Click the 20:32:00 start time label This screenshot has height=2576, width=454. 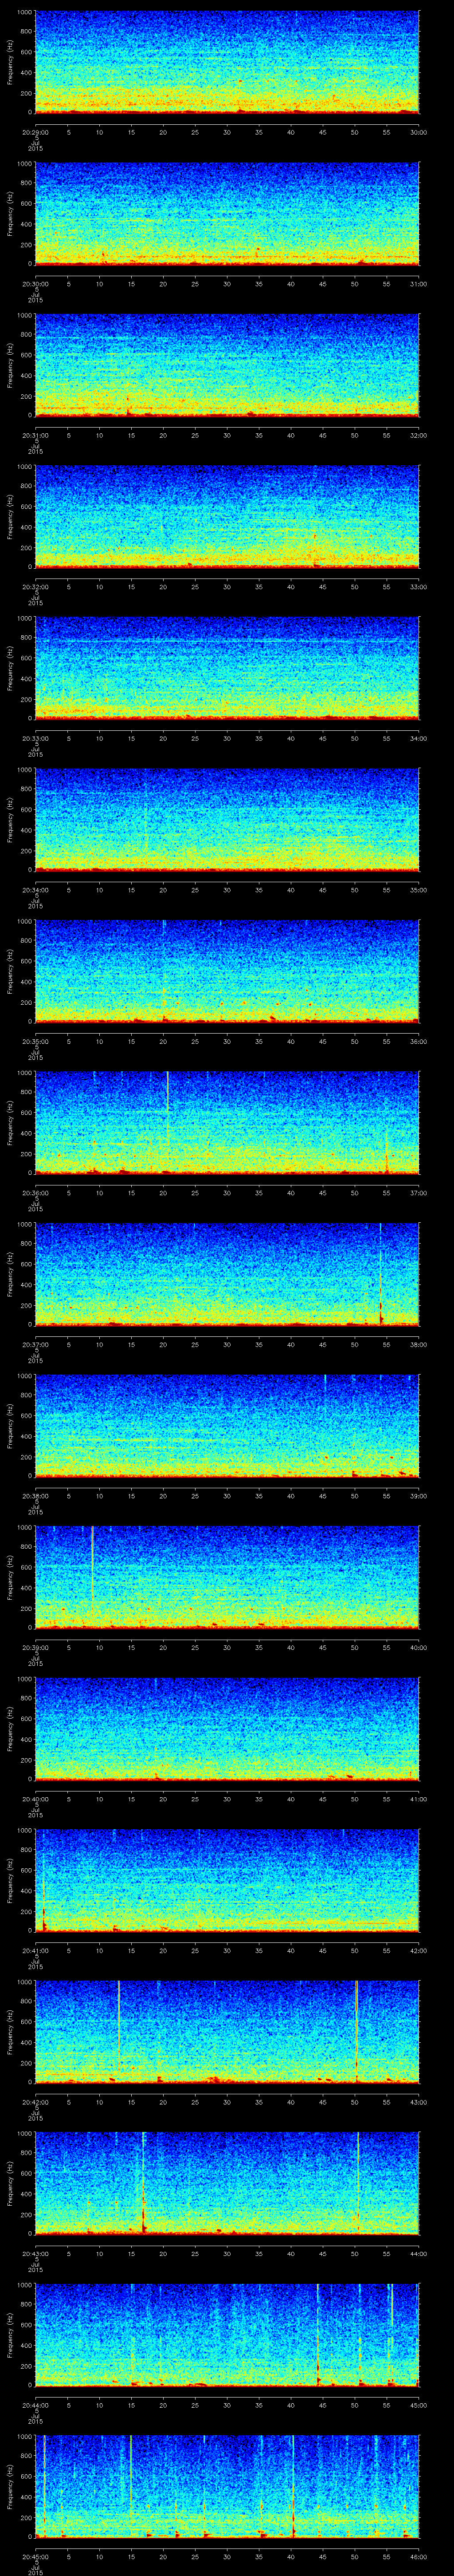click(35, 586)
